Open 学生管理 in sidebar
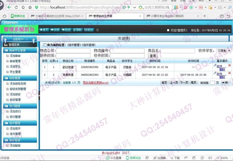The image size is (233, 161). [x=15, y=72]
